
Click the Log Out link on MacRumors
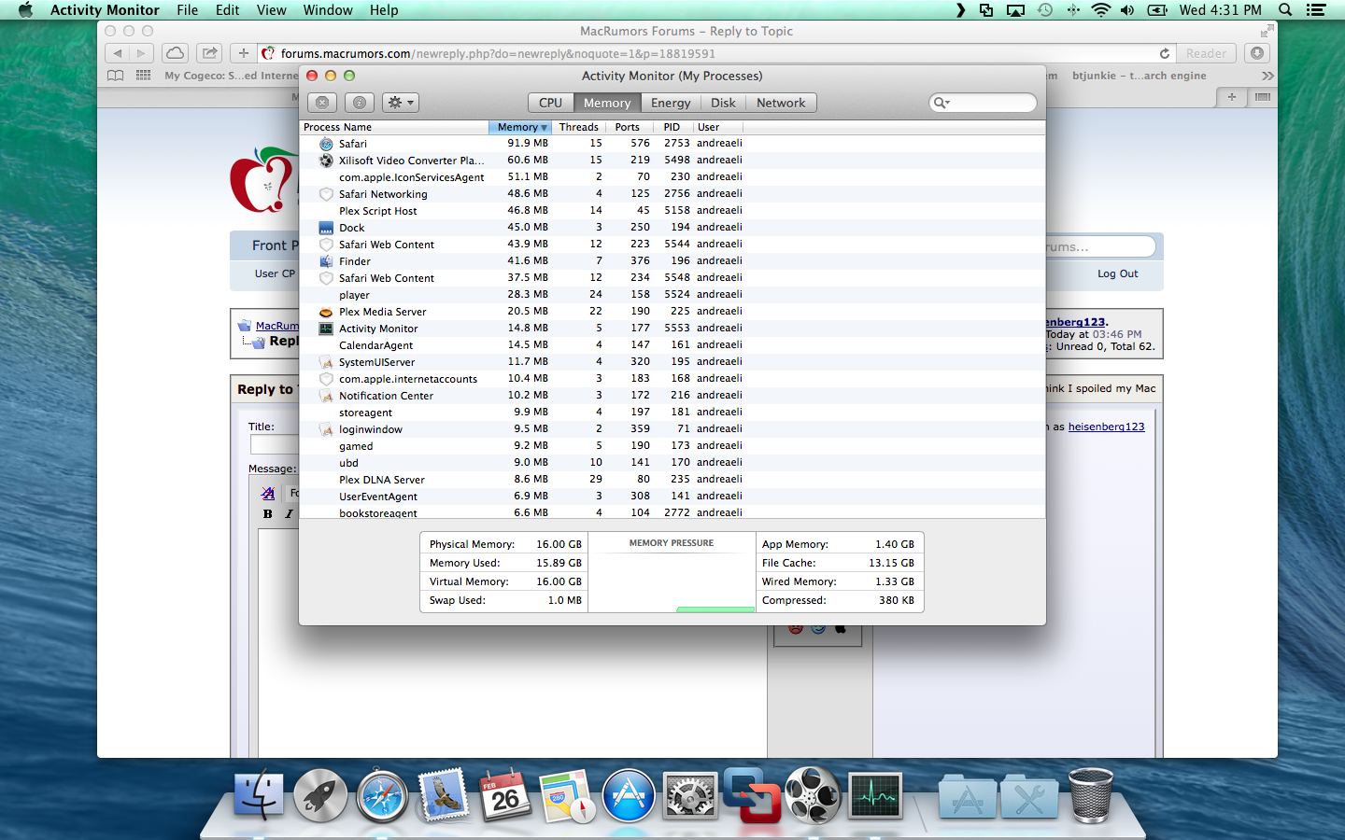pos(1117,273)
